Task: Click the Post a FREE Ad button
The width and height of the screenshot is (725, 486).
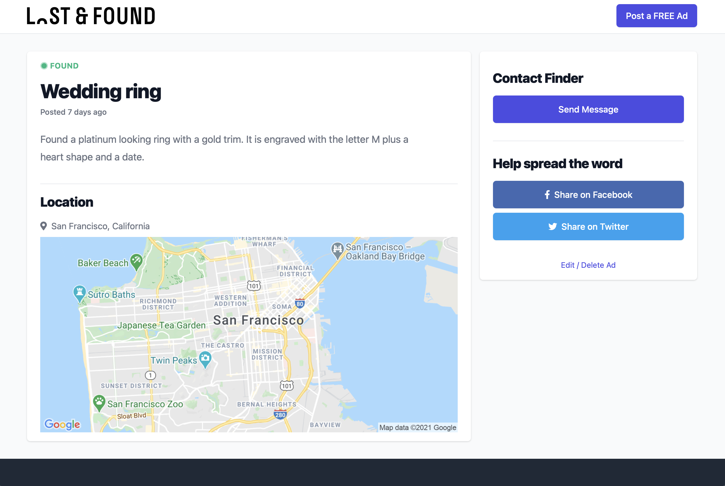Action: pyautogui.click(x=656, y=15)
